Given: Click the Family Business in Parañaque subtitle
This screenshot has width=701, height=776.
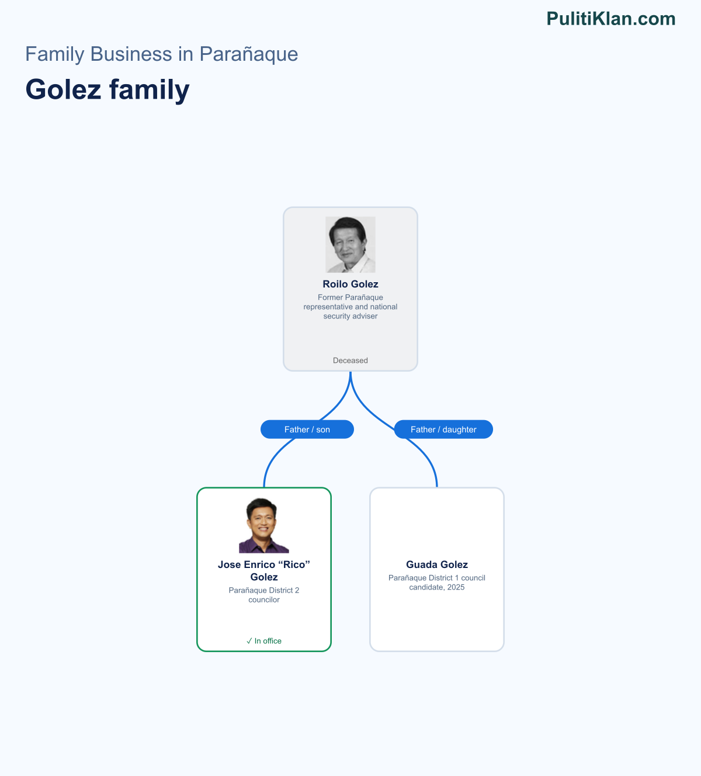Looking at the screenshot, I should coord(162,54).
